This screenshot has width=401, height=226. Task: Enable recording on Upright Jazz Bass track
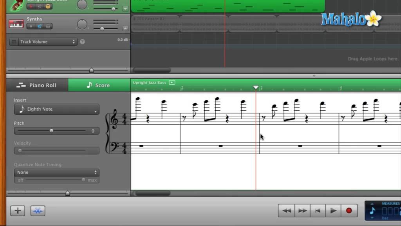pyautogui.click(x=31, y=6)
